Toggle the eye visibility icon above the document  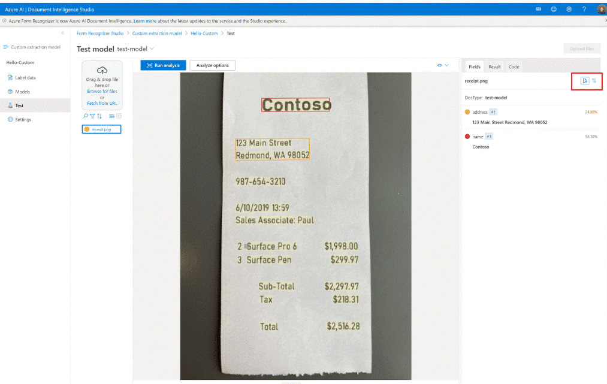(439, 65)
